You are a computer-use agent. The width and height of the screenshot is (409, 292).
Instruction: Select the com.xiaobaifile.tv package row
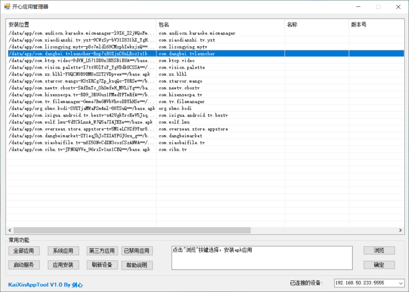tap(205, 143)
